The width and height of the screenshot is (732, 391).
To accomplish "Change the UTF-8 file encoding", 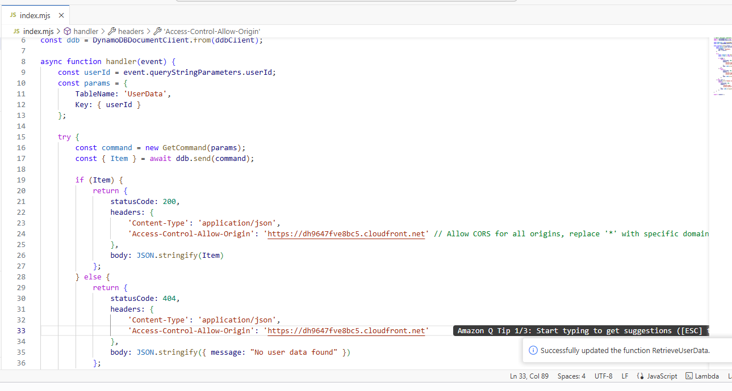I will click(x=603, y=376).
